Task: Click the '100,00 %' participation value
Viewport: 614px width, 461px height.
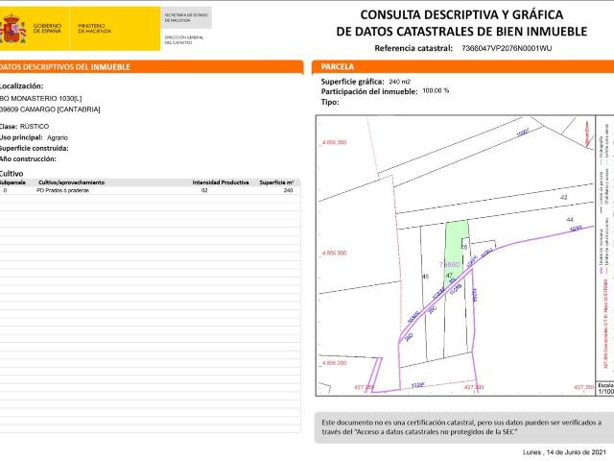Action: [x=436, y=91]
